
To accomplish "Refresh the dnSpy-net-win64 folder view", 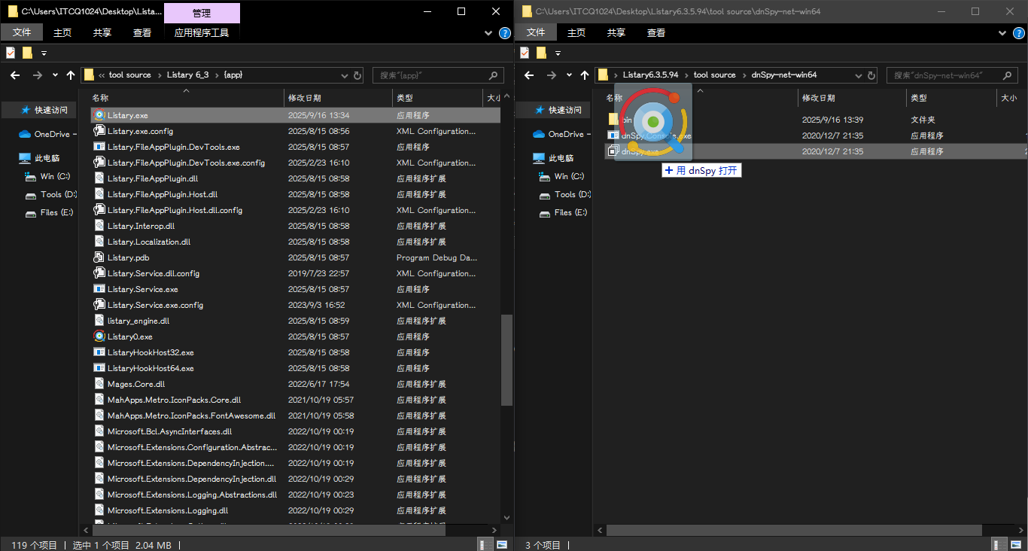I will pyautogui.click(x=871, y=75).
